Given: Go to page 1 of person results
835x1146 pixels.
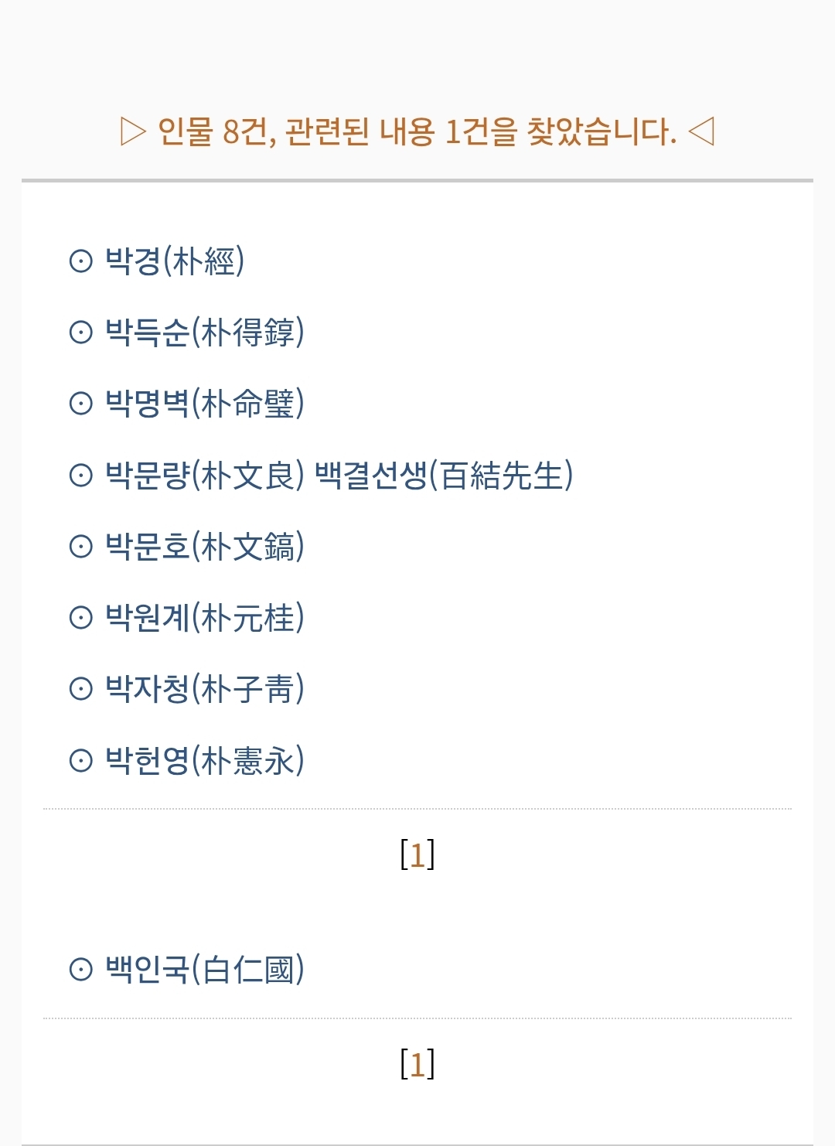Looking at the screenshot, I should click(x=417, y=855).
